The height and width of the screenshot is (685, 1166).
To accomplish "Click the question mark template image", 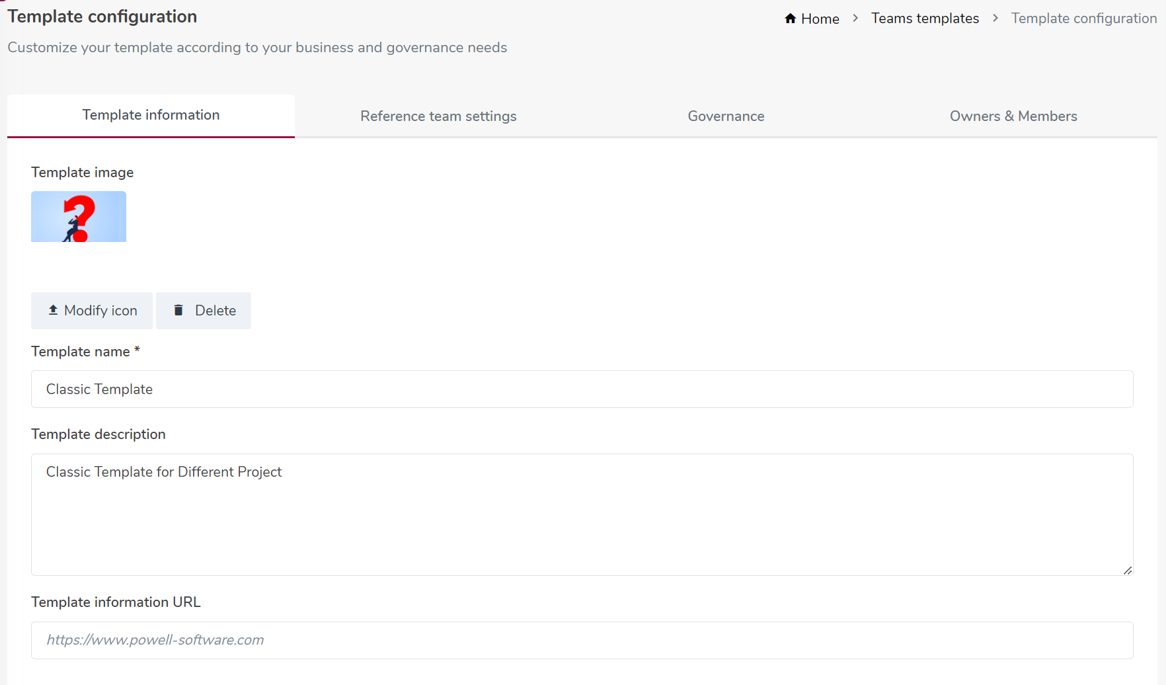I will tap(79, 216).
